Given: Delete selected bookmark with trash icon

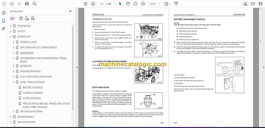Looking at the screenshot, I should click(21, 19).
